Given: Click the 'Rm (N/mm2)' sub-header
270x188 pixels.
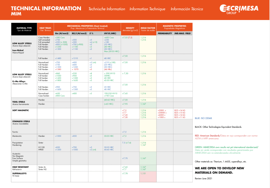Looking at the screenshot, I should (62, 33).
